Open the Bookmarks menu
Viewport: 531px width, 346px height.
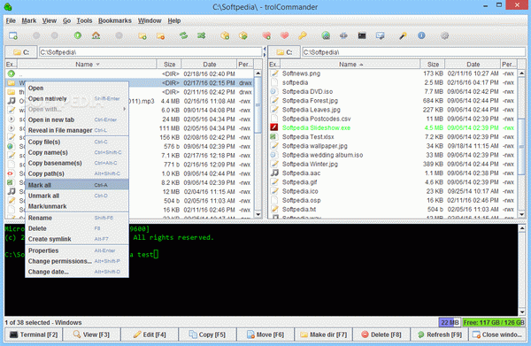pos(115,20)
